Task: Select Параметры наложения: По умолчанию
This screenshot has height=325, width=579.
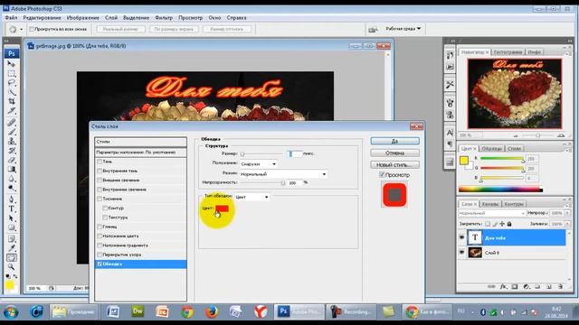Action: coord(141,153)
